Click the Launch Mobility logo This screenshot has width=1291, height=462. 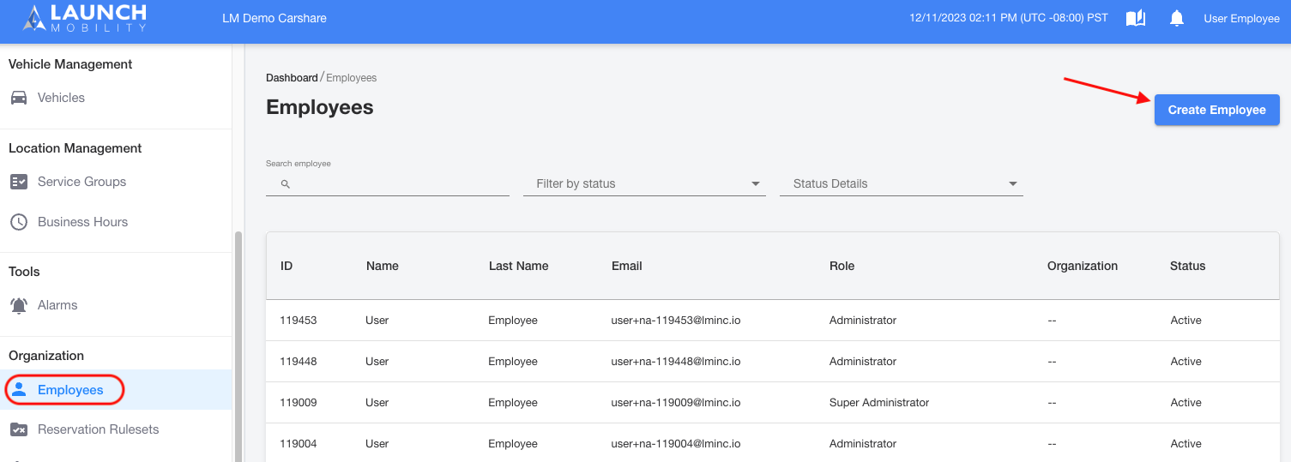click(x=85, y=18)
